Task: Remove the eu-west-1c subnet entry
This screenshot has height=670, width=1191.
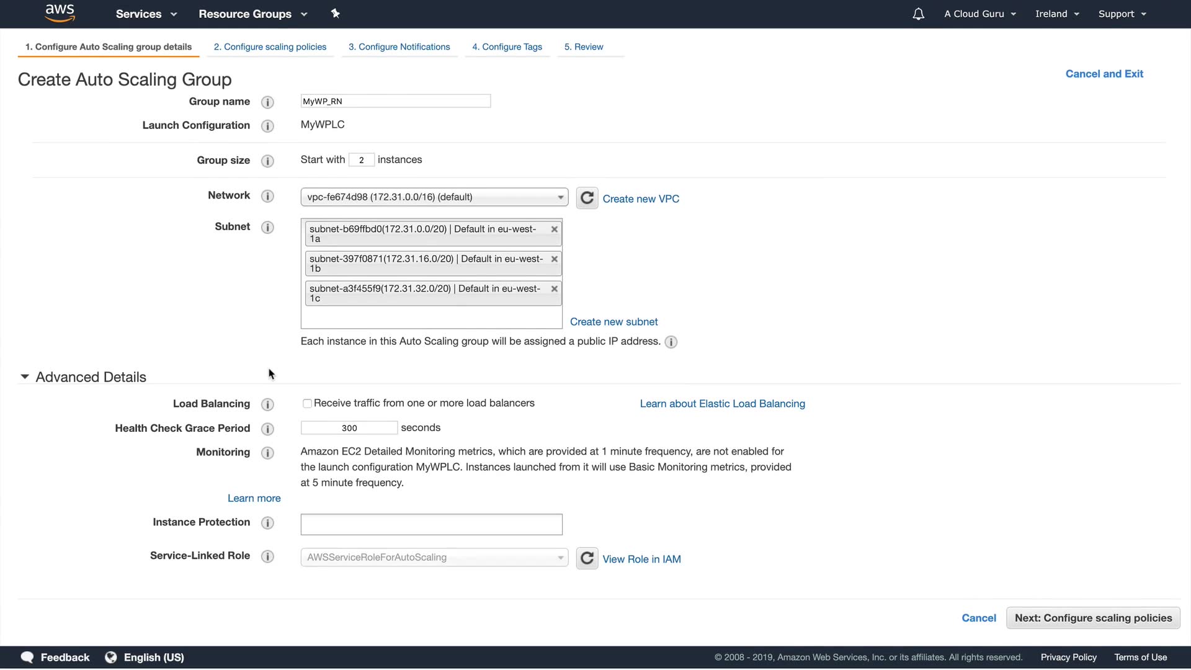Action: coord(555,289)
